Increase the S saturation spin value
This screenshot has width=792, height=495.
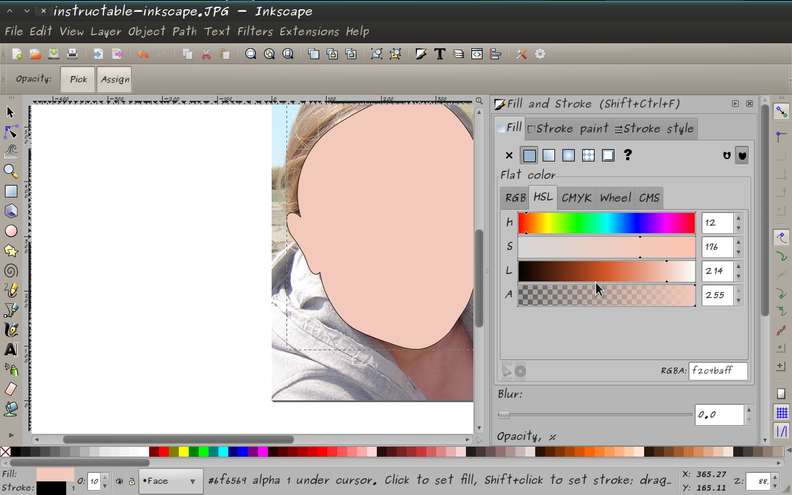[x=738, y=243]
